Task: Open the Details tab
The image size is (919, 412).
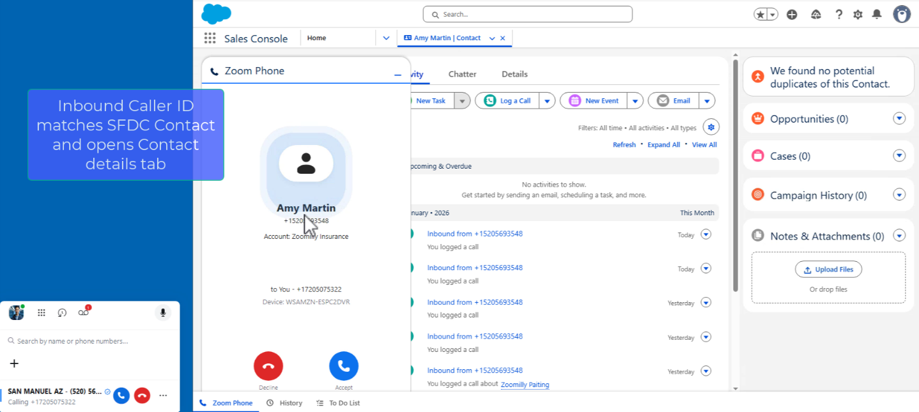Action: click(514, 74)
